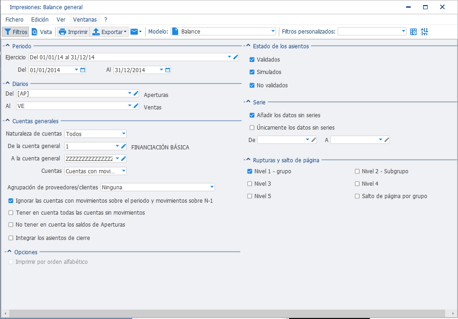Check the Nivel 2 - Subgrupo option
This screenshot has width=458, height=319.
[x=357, y=171]
